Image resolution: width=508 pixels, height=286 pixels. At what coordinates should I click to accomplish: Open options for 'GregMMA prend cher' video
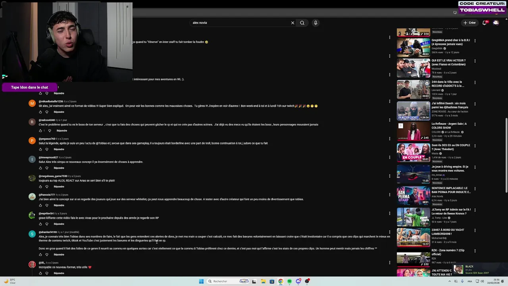coord(475,41)
